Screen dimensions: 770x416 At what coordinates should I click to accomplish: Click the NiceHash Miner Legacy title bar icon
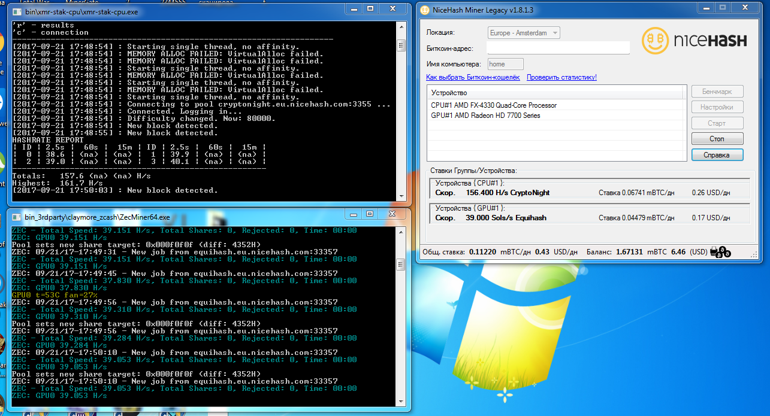[x=425, y=7]
